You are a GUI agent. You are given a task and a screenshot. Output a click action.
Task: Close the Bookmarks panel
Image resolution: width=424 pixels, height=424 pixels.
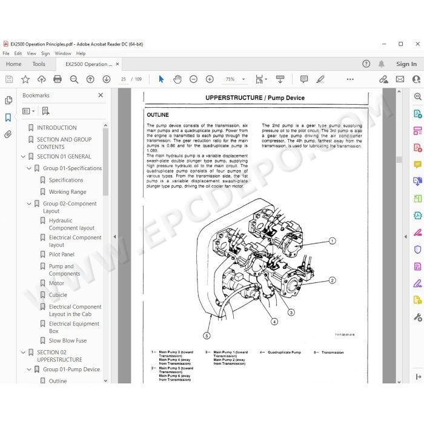coord(101,95)
